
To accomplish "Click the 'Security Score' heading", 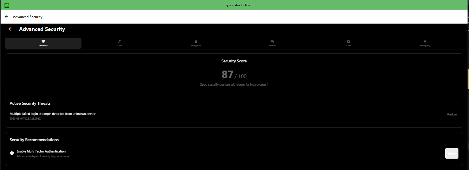I will coord(234,61).
